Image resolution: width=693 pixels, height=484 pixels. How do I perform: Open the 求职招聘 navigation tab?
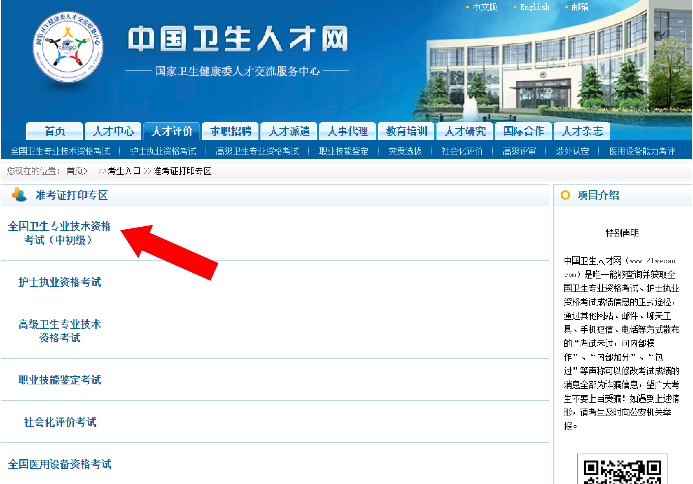coord(230,131)
